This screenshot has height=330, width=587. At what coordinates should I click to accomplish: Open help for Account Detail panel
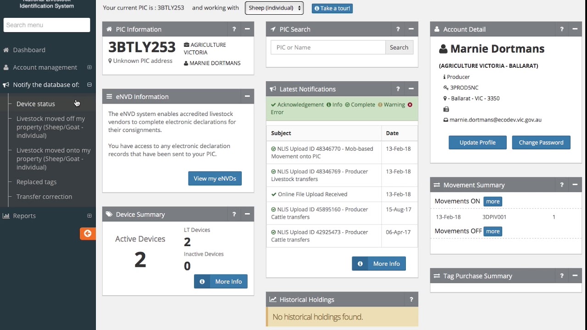pos(561,29)
